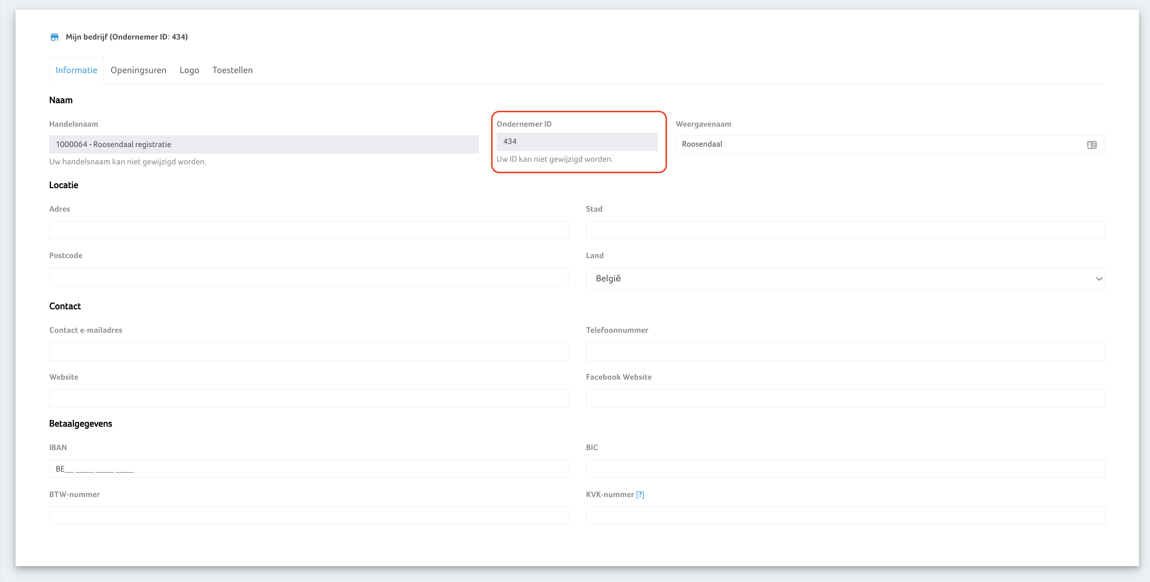Image resolution: width=1150 pixels, height=582 pixels.
Task: Click the Postcode text box
Action: point(309,277)
